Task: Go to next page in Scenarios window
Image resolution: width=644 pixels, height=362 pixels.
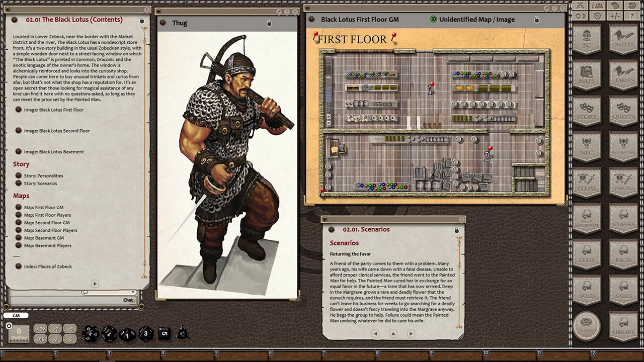Action: 411,333
